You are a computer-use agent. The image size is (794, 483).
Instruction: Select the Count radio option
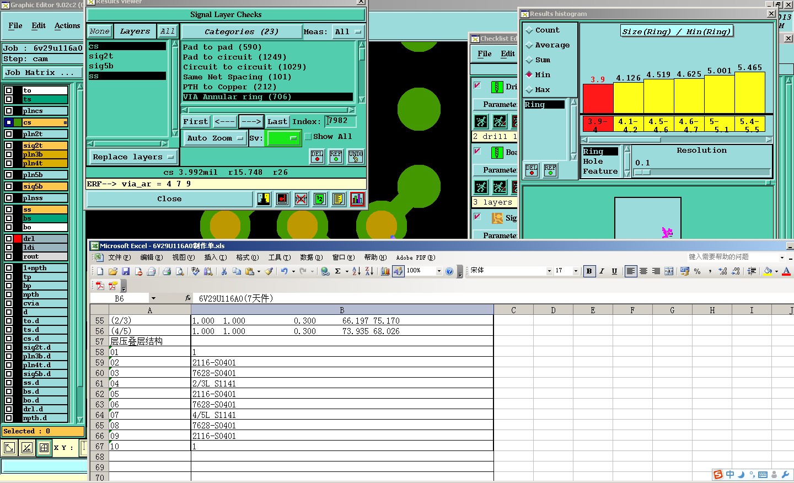[529, 30]
